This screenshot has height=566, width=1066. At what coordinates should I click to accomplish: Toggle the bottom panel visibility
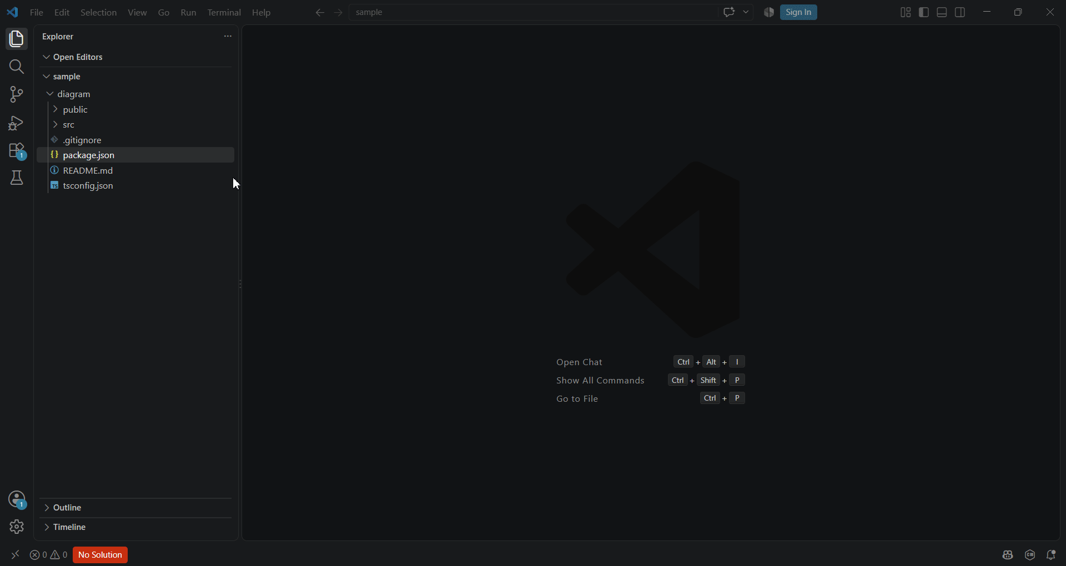942,12
